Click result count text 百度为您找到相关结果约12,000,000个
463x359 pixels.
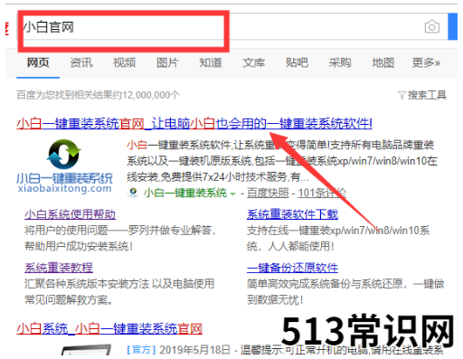pyautogui.click(x=98, y=95)
